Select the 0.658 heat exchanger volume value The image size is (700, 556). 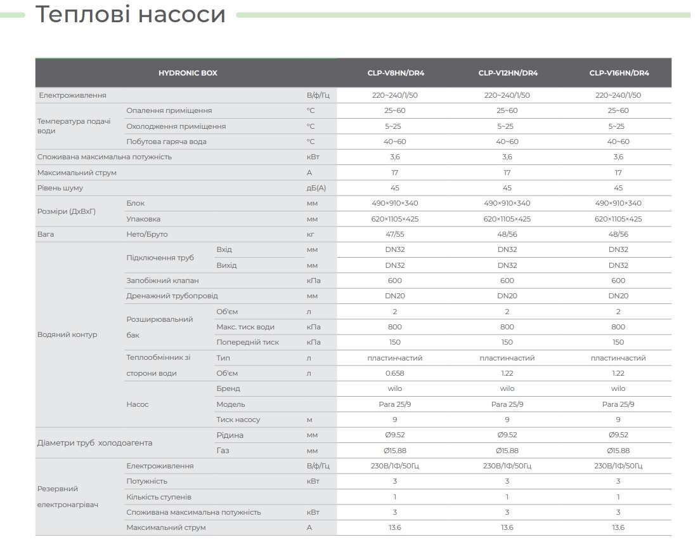396,373
